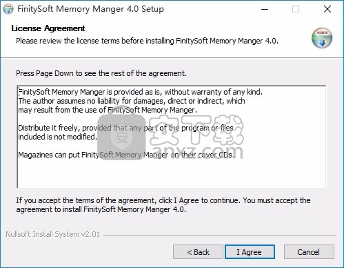Close the setup window with X

327,9
